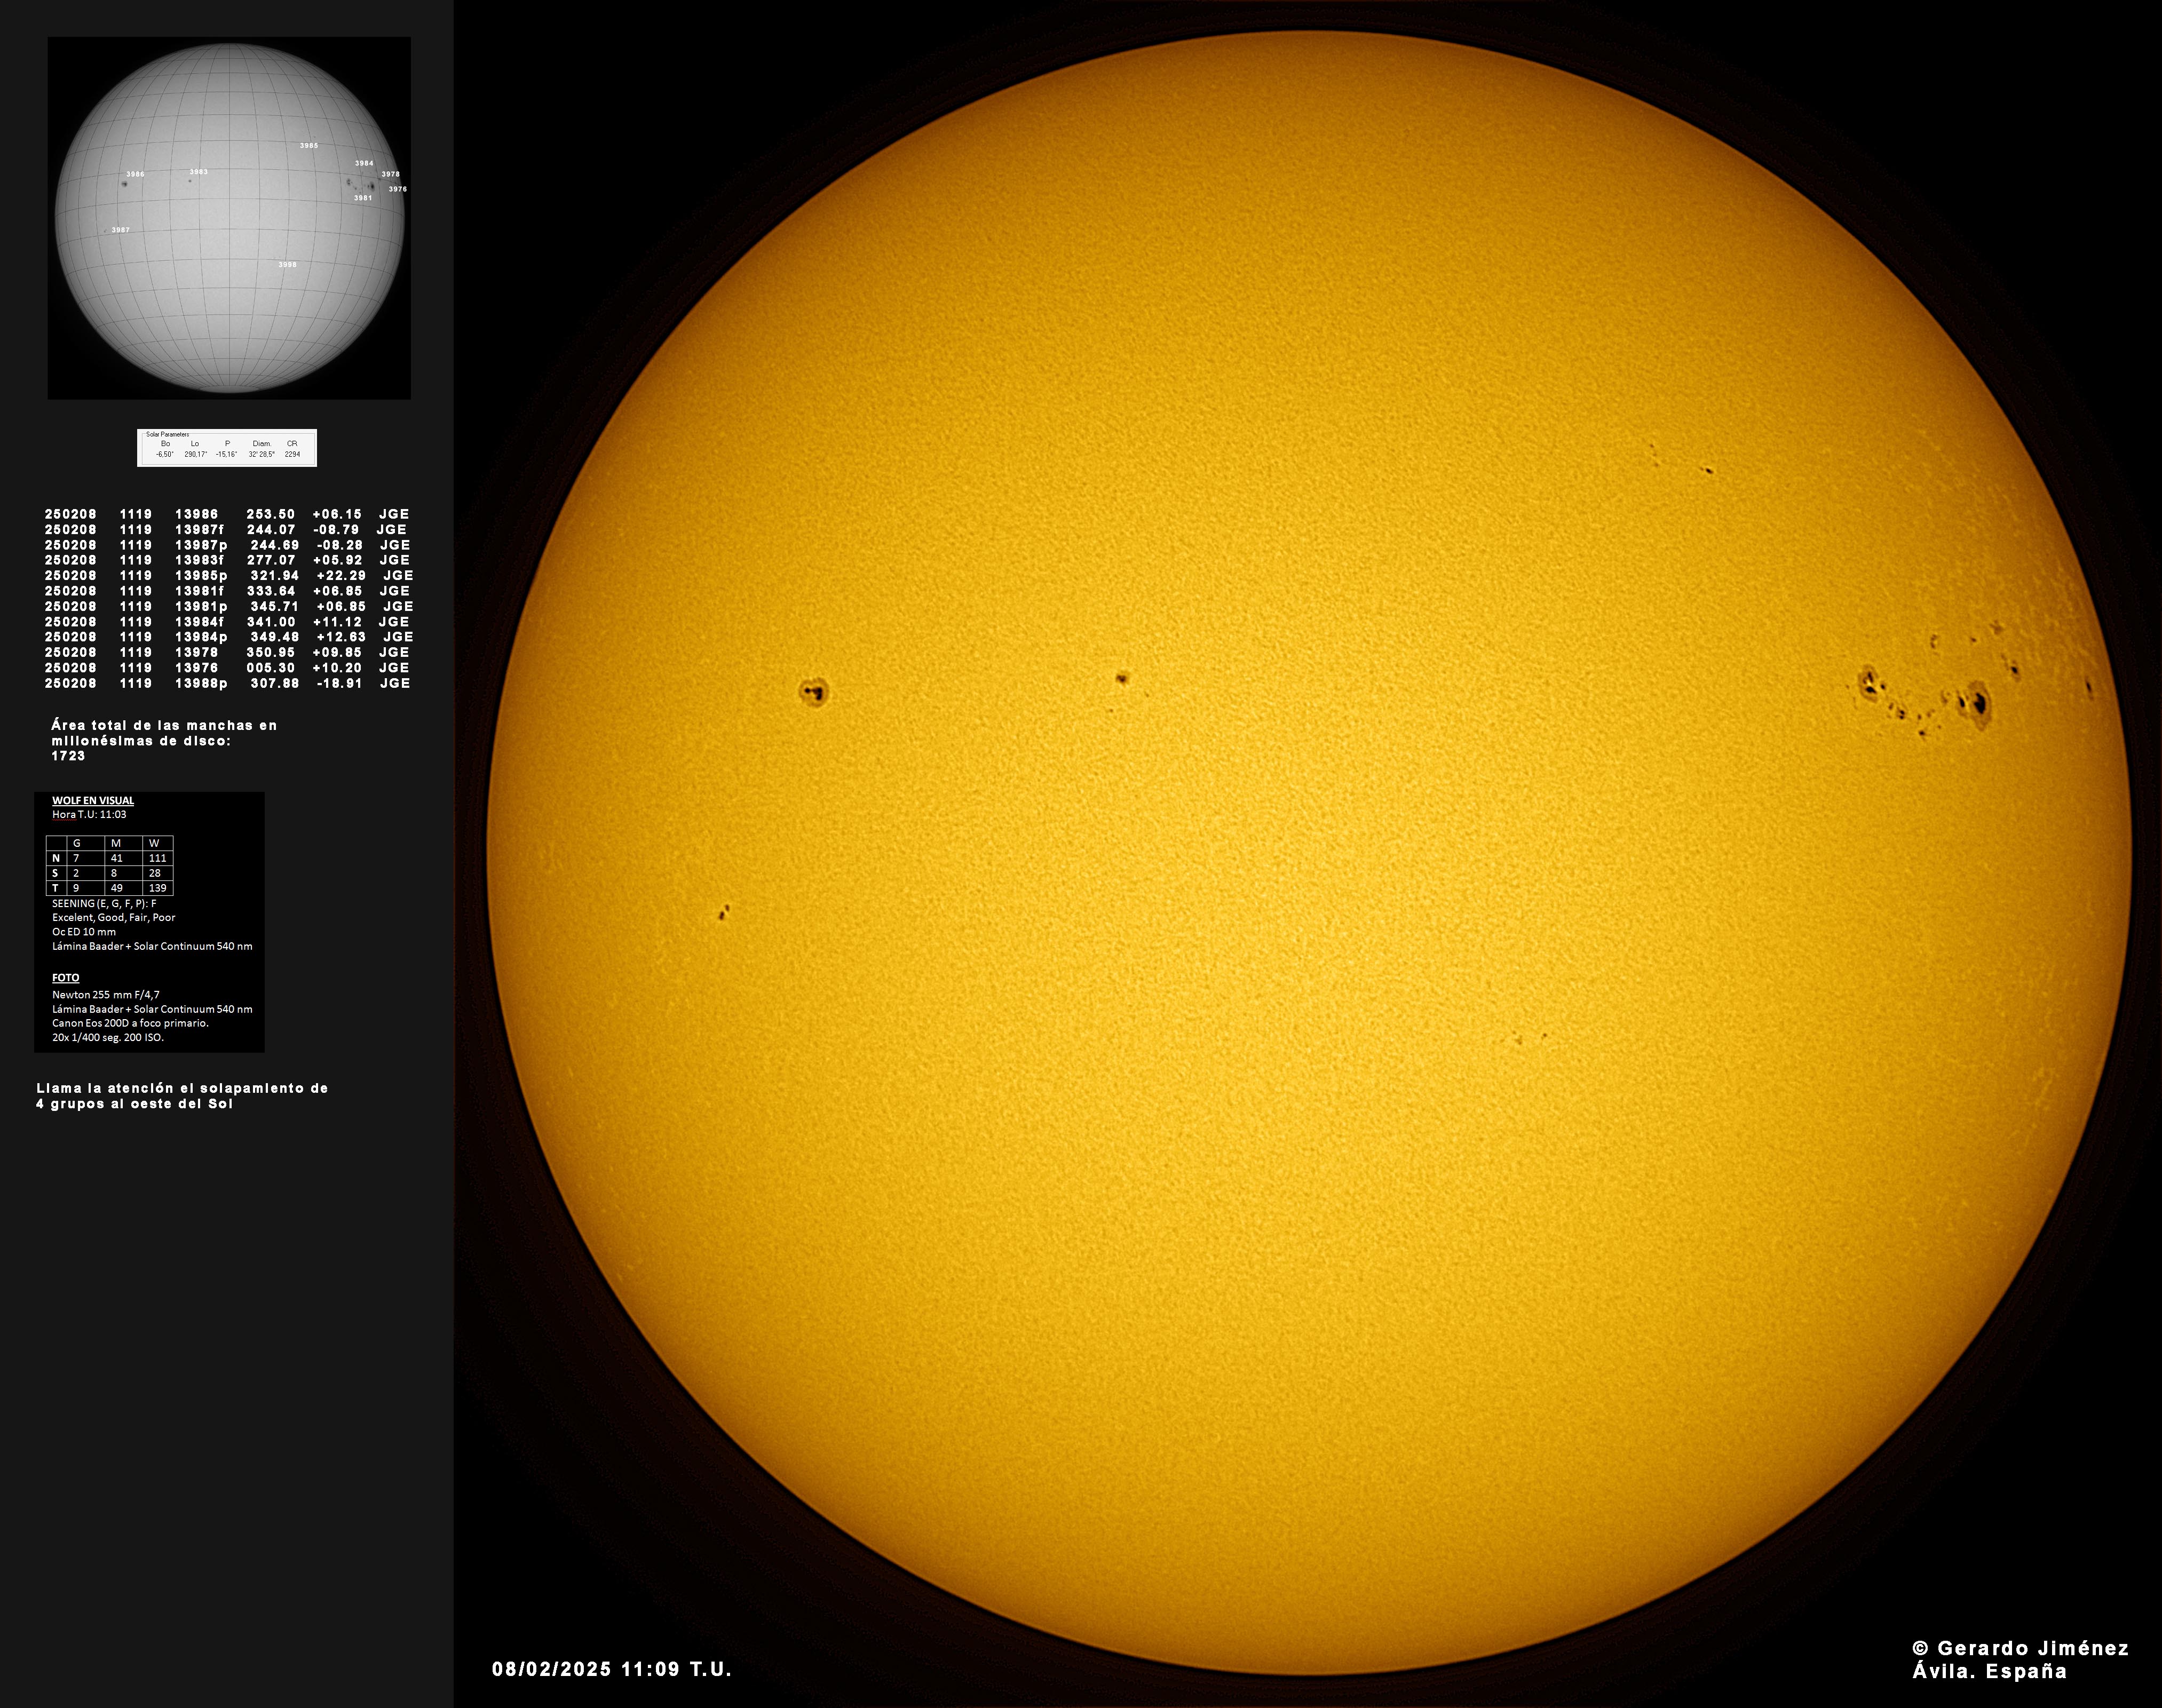
Task: Click the 3986 label on grayscale map
Action: click(135, 174)
